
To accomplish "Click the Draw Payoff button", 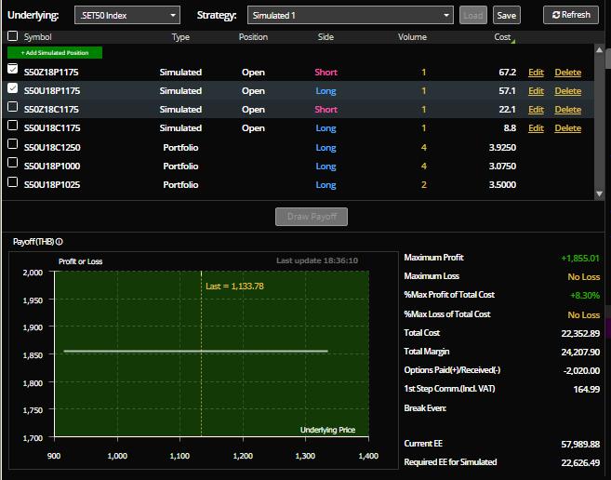I will point(312,217).
